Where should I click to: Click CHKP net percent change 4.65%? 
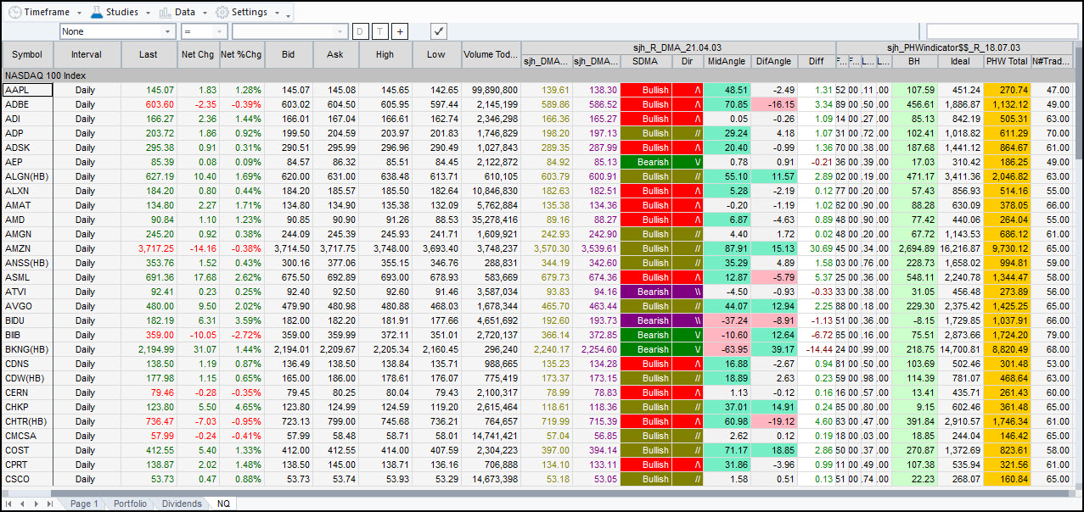[241, 407]
